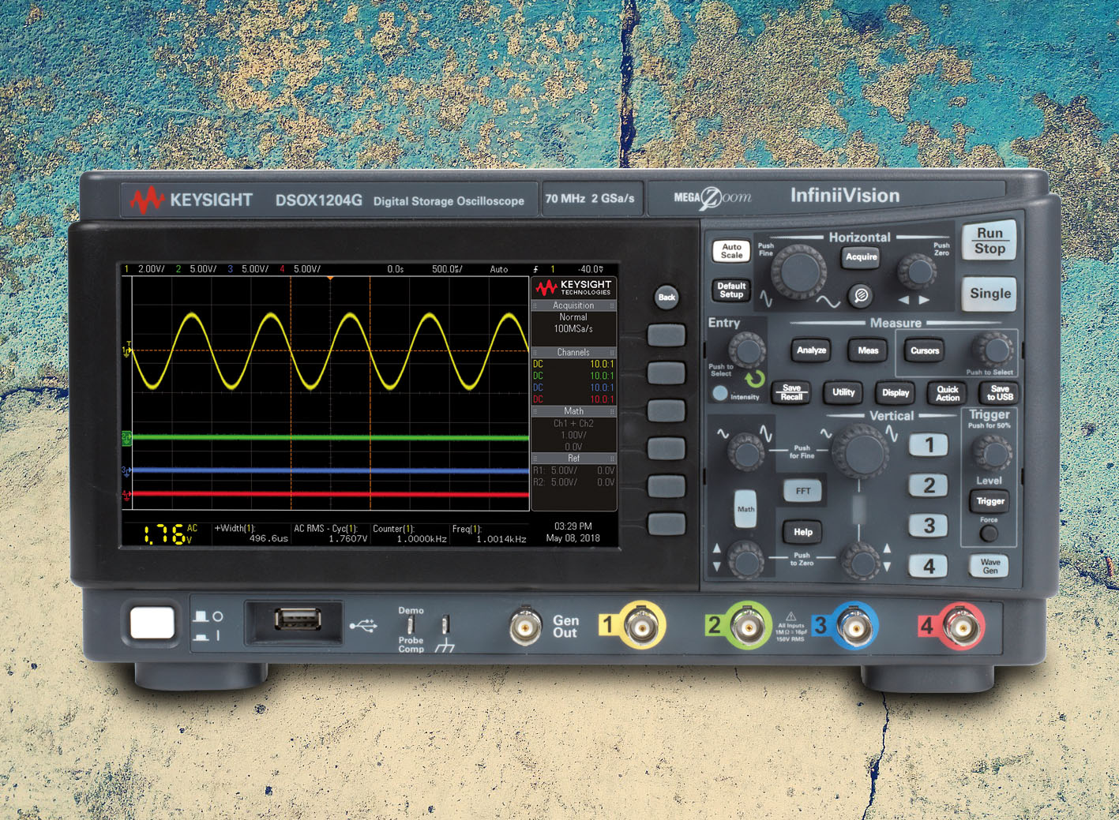Image resolution: width=1119 pixels, height=820 pixels.
Task: Toggle channel 3 with the 3 key
Action: pyautogui.click(x=929, y=526)
